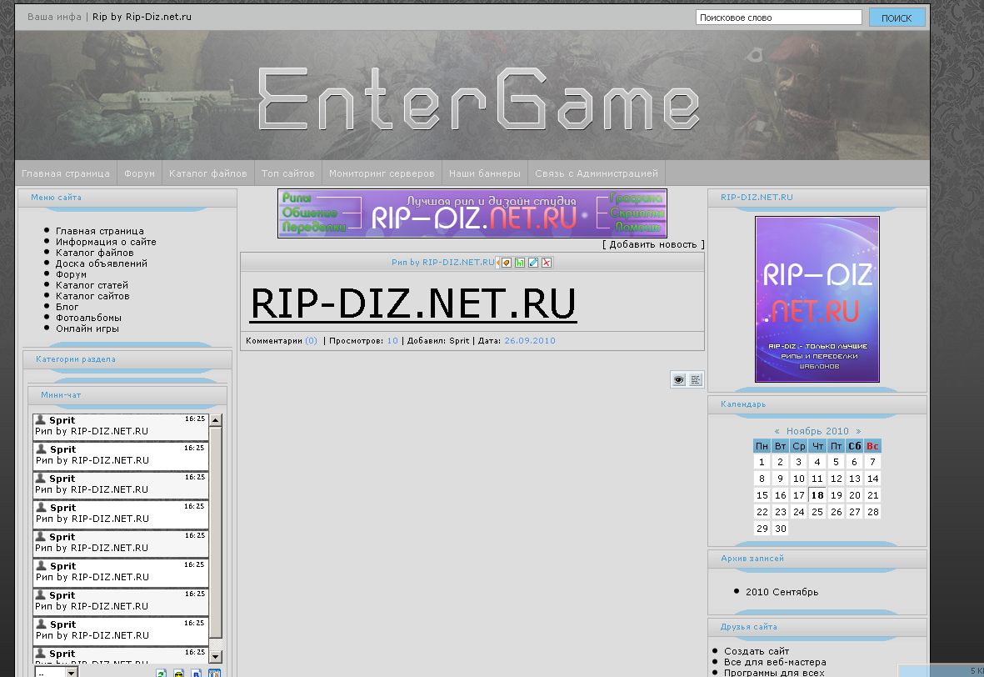Click the Все для веб-мастера link
Screen dimensions: 984x677
775,662
